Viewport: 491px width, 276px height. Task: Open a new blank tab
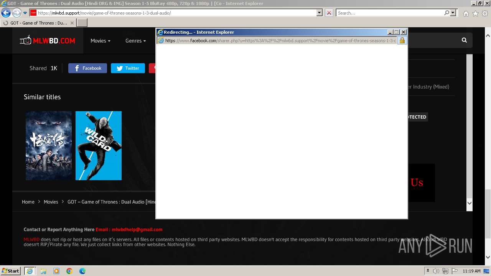[x=82, y=23]
